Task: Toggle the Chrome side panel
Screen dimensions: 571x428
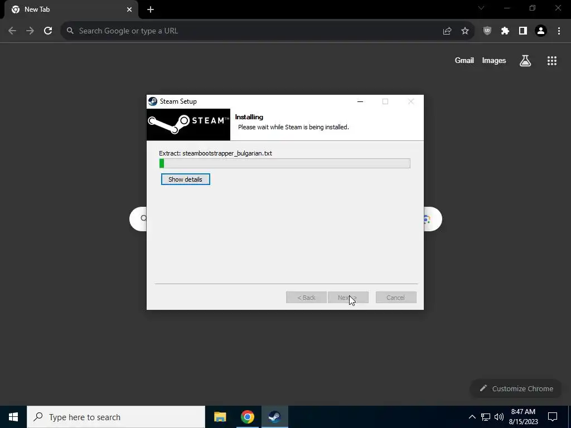Action: 523,31
